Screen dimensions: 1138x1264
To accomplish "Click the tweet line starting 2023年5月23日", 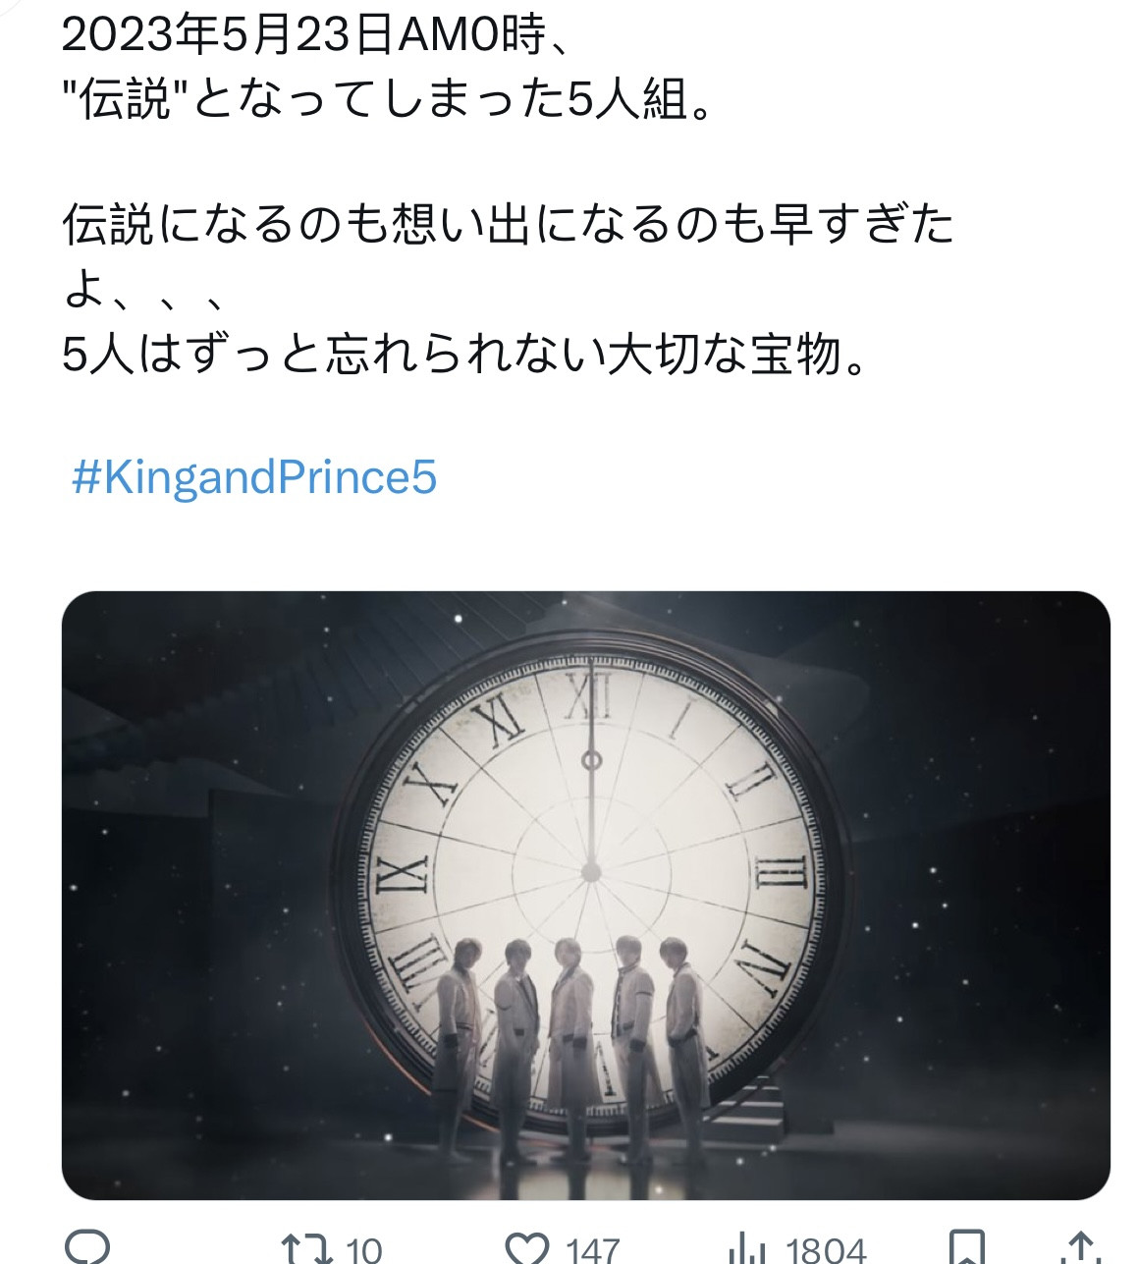I will (318, 35).
